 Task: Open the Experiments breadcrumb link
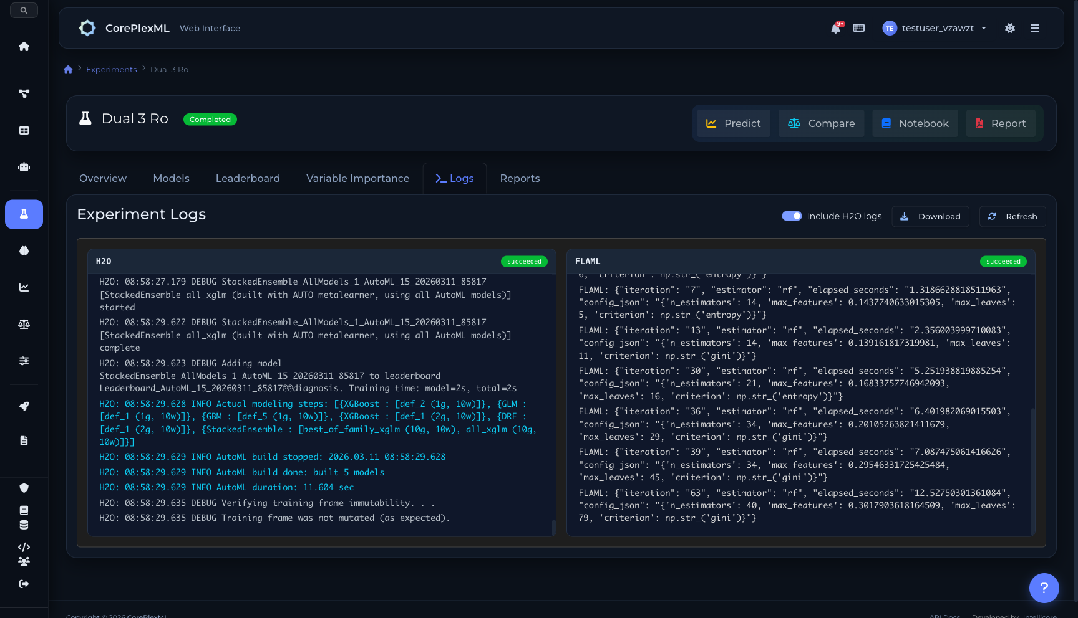pyautogui.click(x=111, y=69)
